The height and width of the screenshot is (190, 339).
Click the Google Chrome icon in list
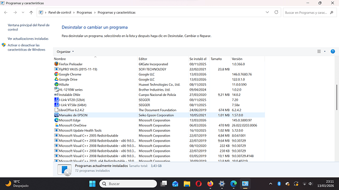pos(56,74)
